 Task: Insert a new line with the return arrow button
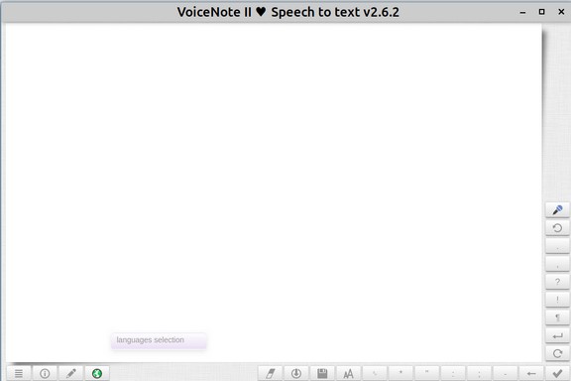pyautogui.click(x=557, y=335)
